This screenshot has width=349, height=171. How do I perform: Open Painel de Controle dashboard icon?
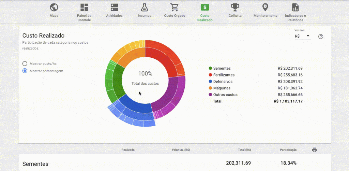coord(84,8)
